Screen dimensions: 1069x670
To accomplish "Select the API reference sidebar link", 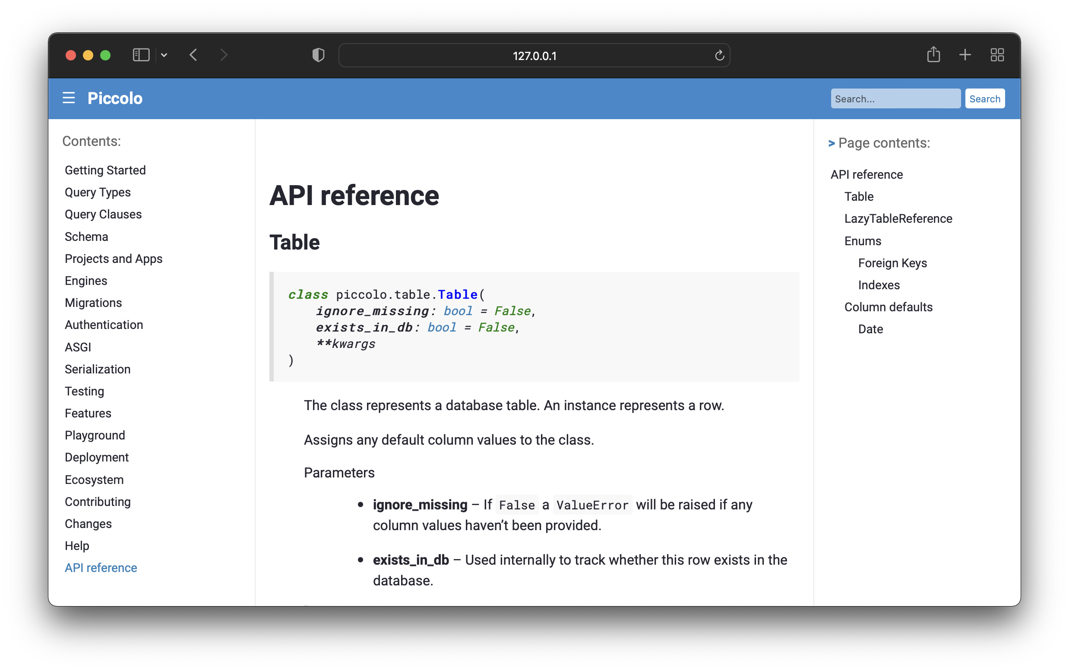I will pos(100,567).
